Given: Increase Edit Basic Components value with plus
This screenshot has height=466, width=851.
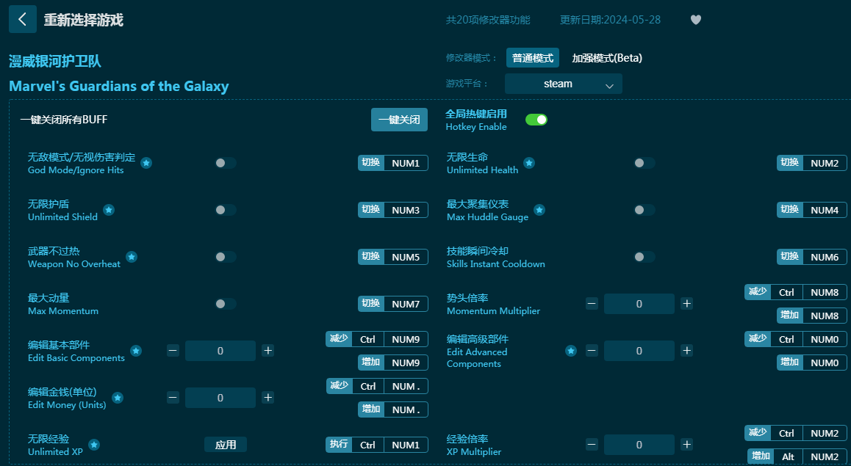Looking at the screenshot, I should 267,351.
